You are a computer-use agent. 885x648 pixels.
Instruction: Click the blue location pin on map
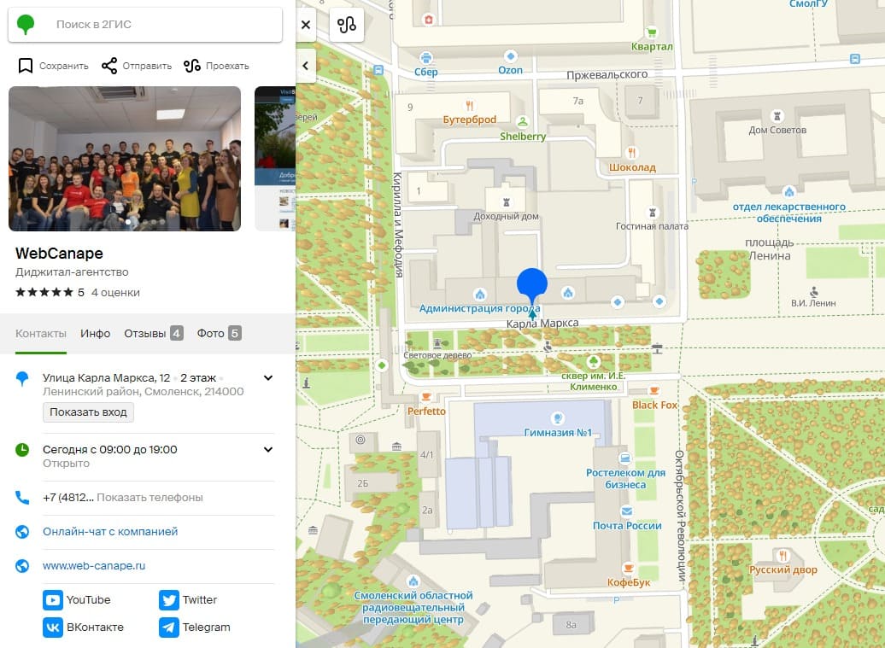[x=532, y=285]
